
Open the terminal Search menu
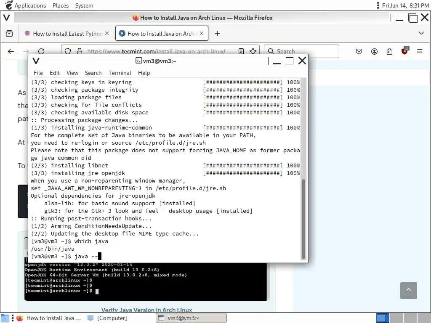coord(93,73)
